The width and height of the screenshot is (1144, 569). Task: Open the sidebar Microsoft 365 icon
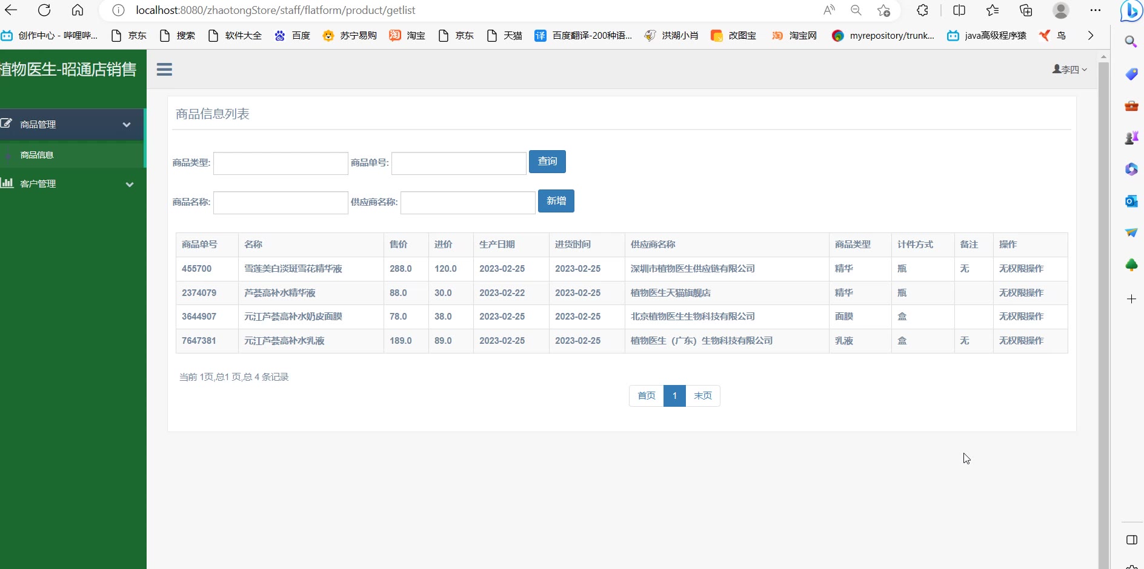pyautogui.click(x=1131, y=169)
